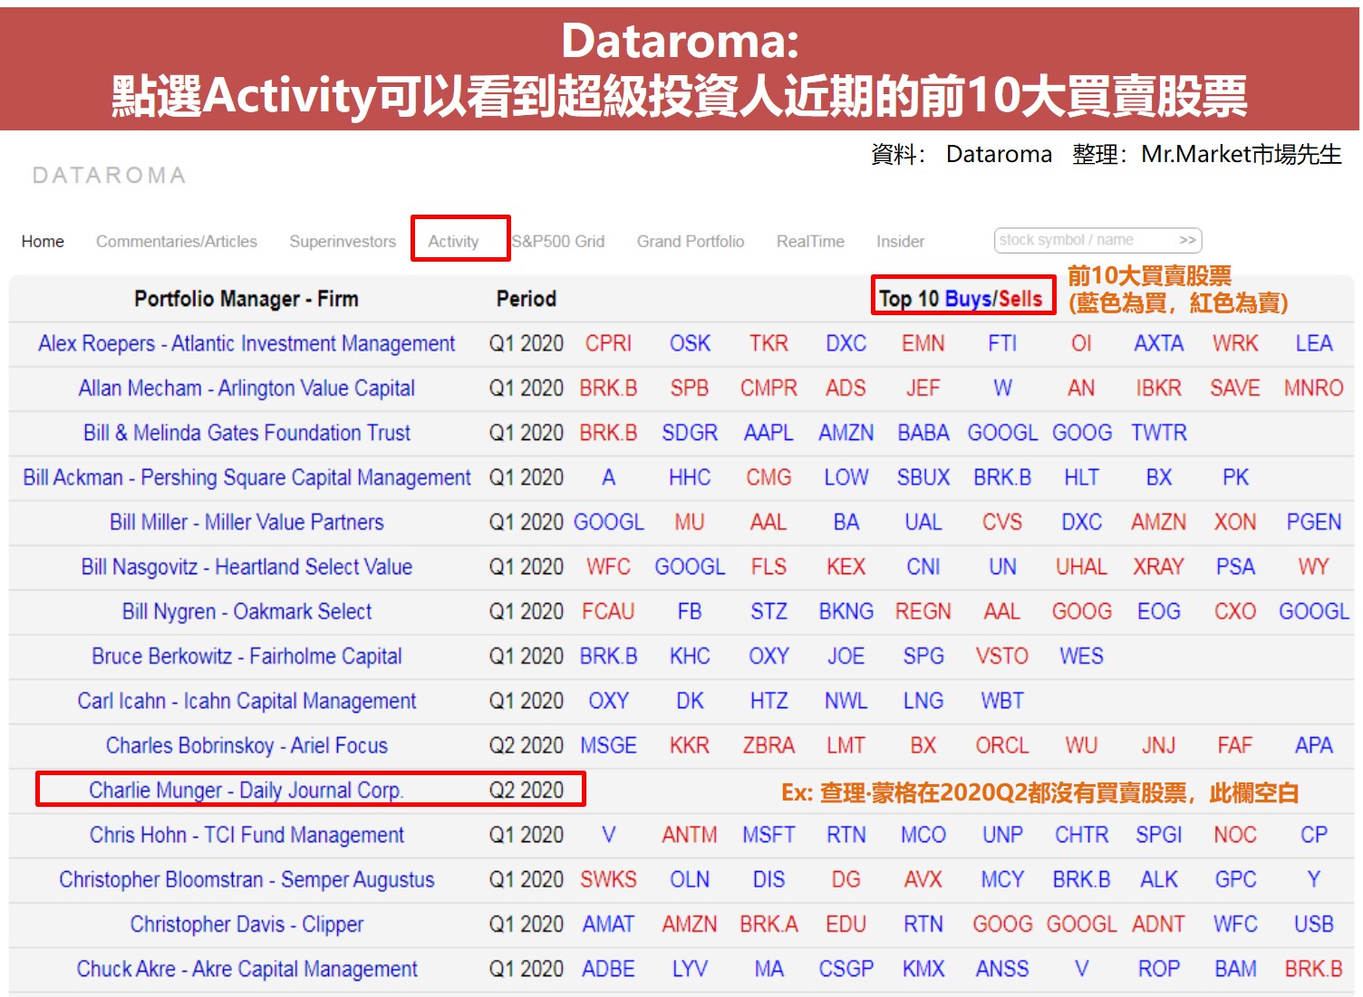Click PGEN ticker in Bill Miller row
The width and height of the screenshot is (1363, 997).
point(1313,522)
